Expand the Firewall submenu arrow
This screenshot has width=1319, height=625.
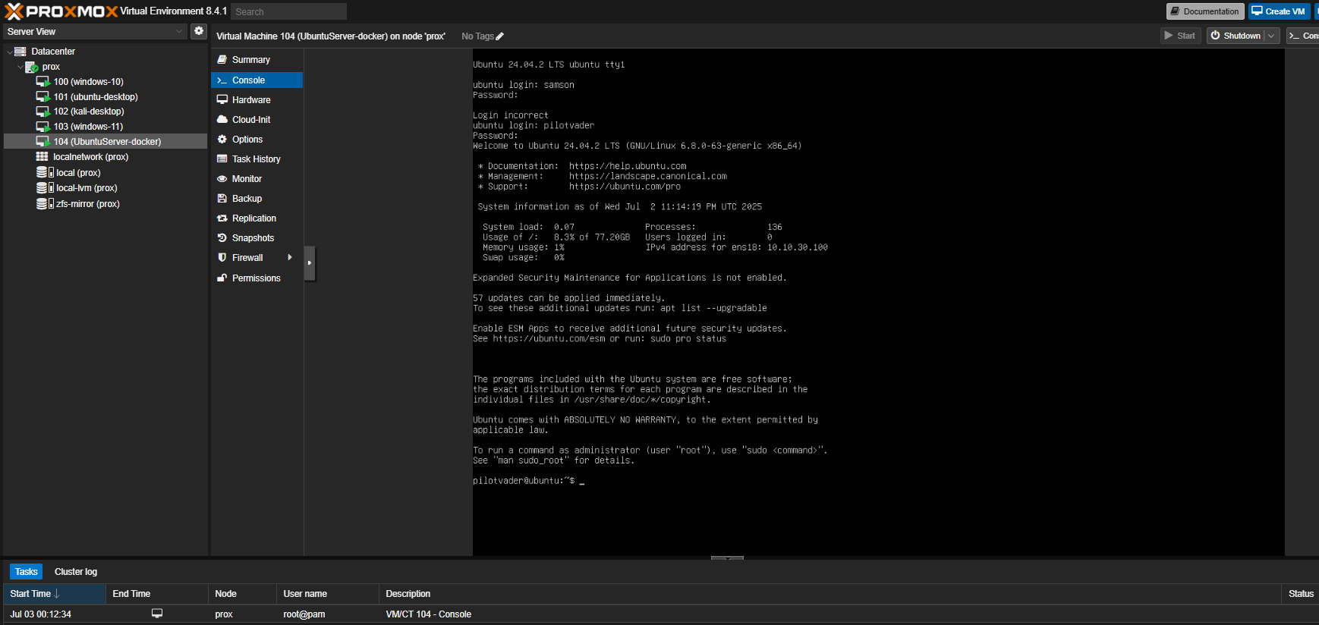pos(290,258)
